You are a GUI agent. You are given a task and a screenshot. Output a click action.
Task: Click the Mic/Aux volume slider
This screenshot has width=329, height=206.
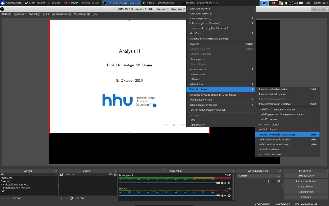coord(169,196)
